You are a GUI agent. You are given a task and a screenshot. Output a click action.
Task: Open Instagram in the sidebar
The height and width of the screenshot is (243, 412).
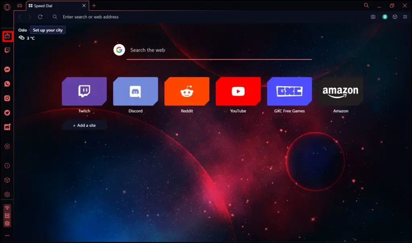7,98
